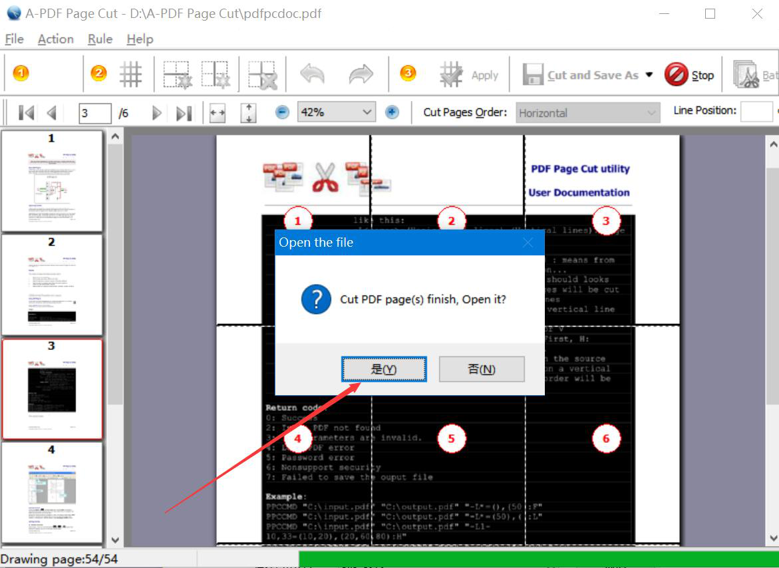The width and height of the screenshot is (779, 568).
Task: Click thumbnail panel scroll down arrow
Action: pyautogui.click(x=115, y=539)
